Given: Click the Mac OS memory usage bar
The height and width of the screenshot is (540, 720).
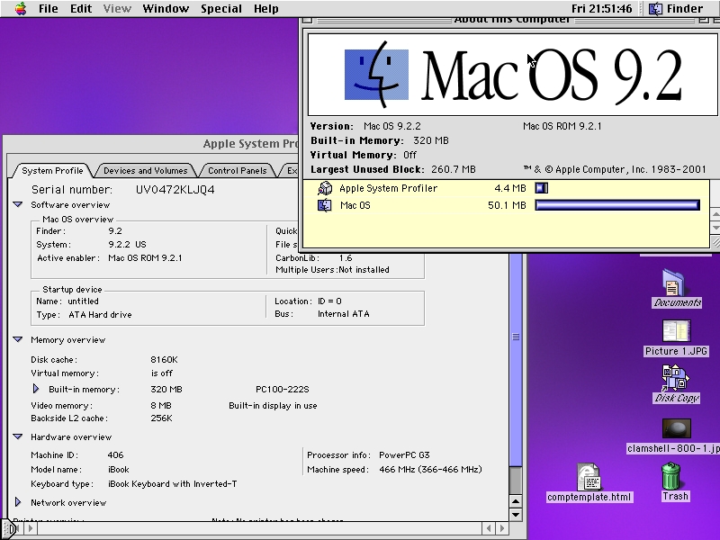Looking at the screenshot, I should point(617,205).
